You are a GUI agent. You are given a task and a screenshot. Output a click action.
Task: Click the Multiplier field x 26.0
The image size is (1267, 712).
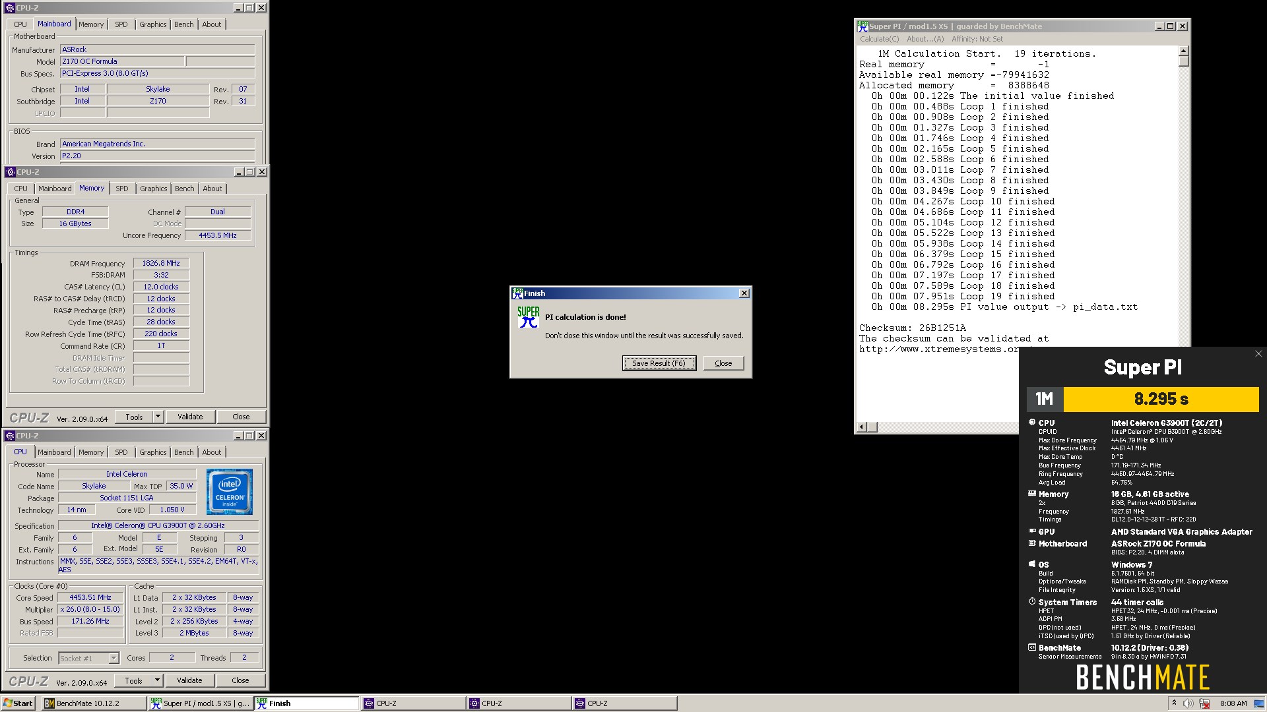coord(90,609)
